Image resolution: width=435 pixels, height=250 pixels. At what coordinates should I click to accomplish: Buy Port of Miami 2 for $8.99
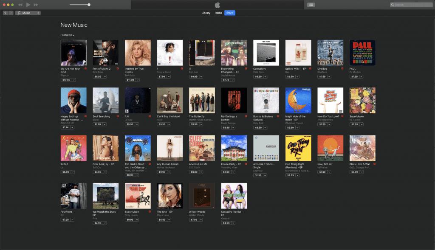98,76
